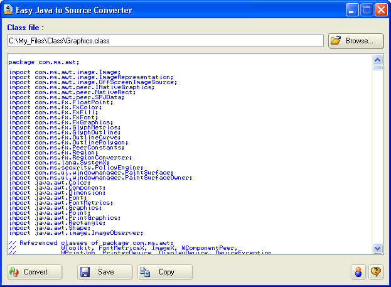Click the Class file path input field
391x287 pixels.
(x=165, y=41)
